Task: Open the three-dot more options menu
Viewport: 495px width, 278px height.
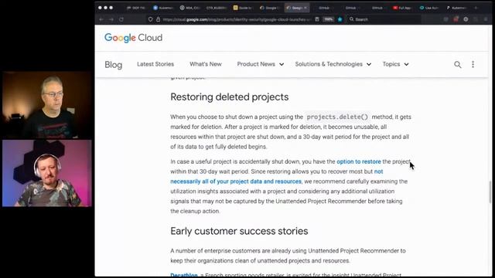Action: [x=473, y=64]
